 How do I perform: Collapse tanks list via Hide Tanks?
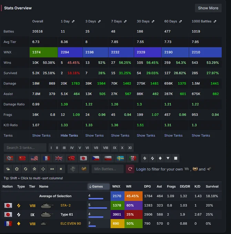pos(69,136)
